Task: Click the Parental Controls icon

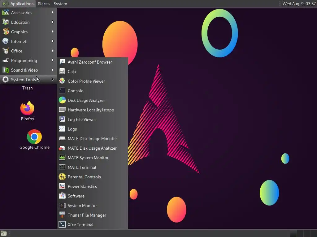Action: (x=62, y=177)
